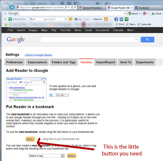Open the Google toolbar search box dropdown
This screenshot has height=161, width=163.
pos(125,13)
